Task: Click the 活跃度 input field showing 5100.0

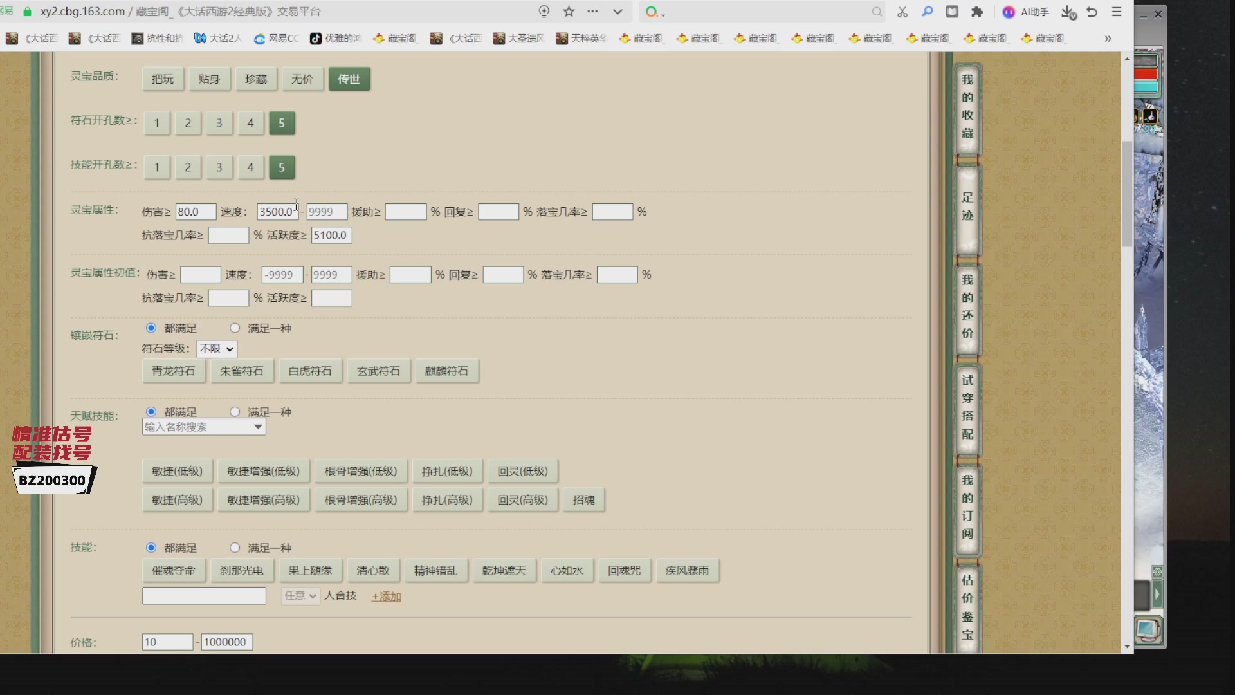Action: coord(331,236)
